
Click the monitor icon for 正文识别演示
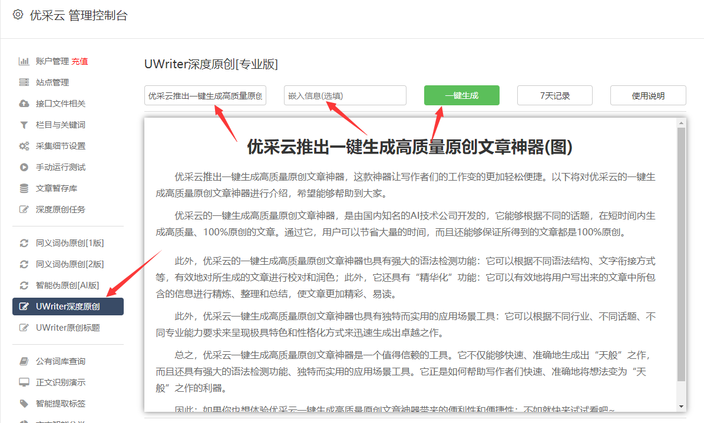24,382
